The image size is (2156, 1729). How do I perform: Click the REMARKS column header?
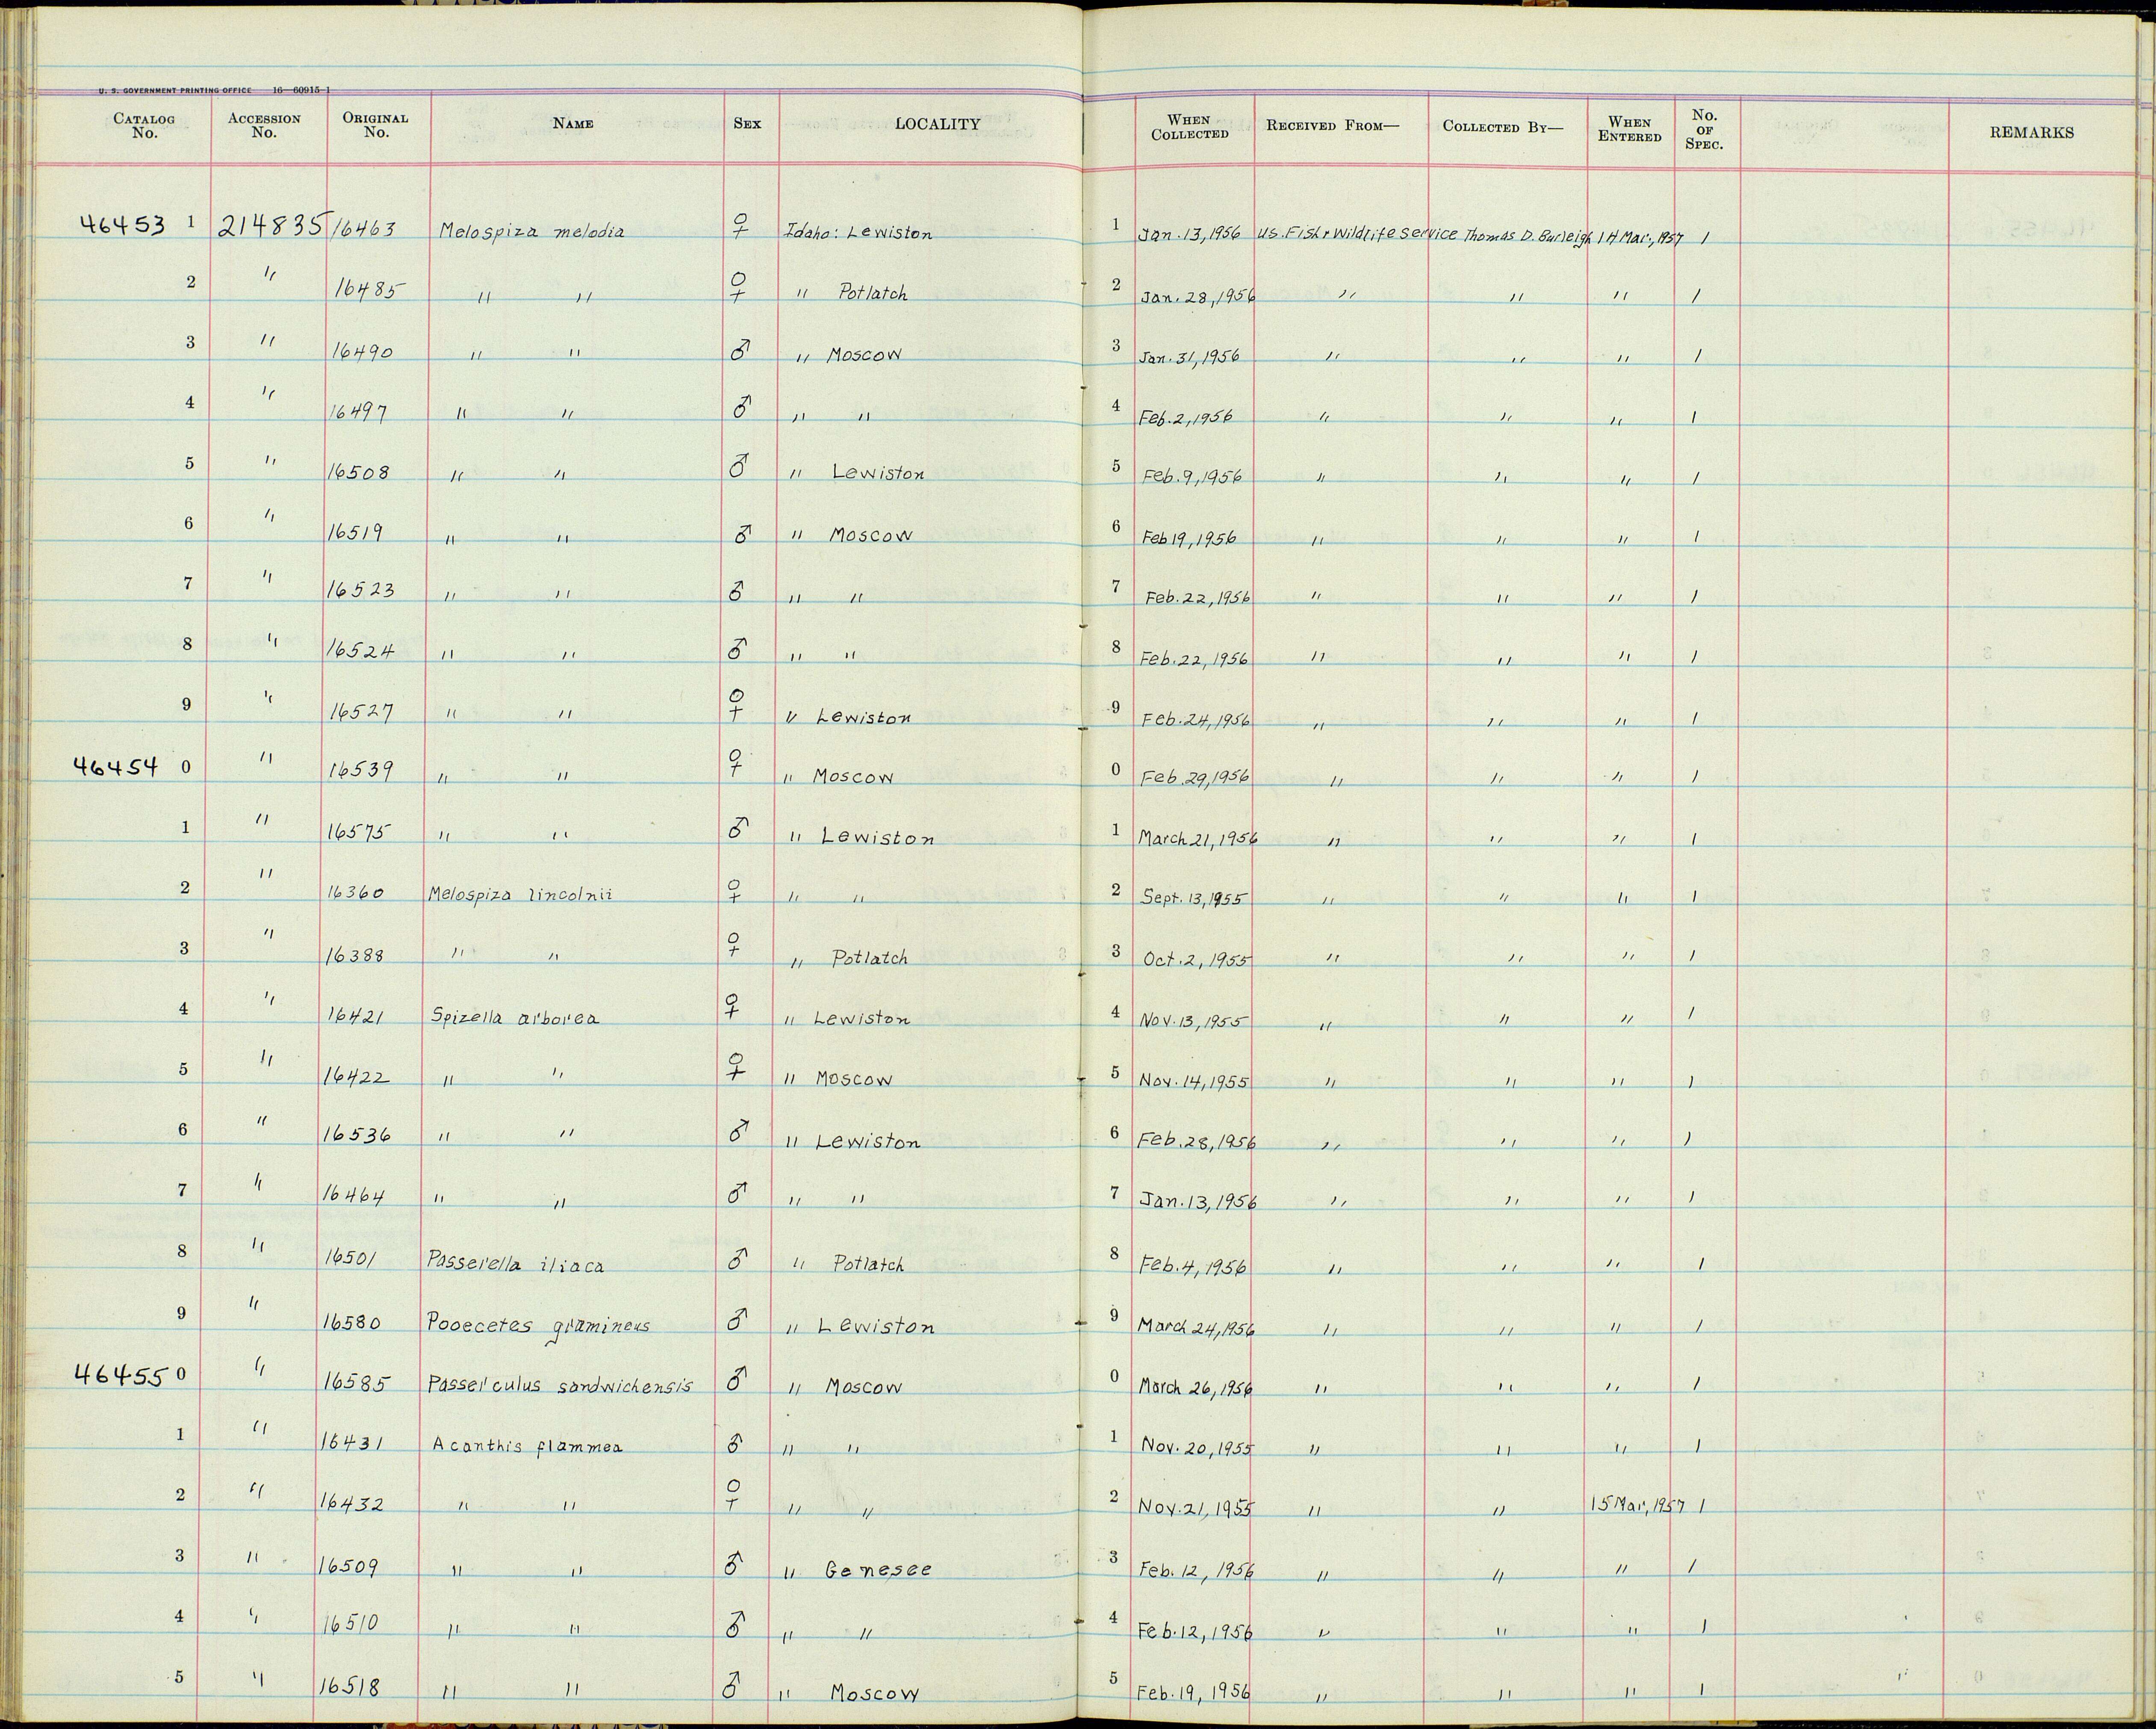coord(2031,132)
